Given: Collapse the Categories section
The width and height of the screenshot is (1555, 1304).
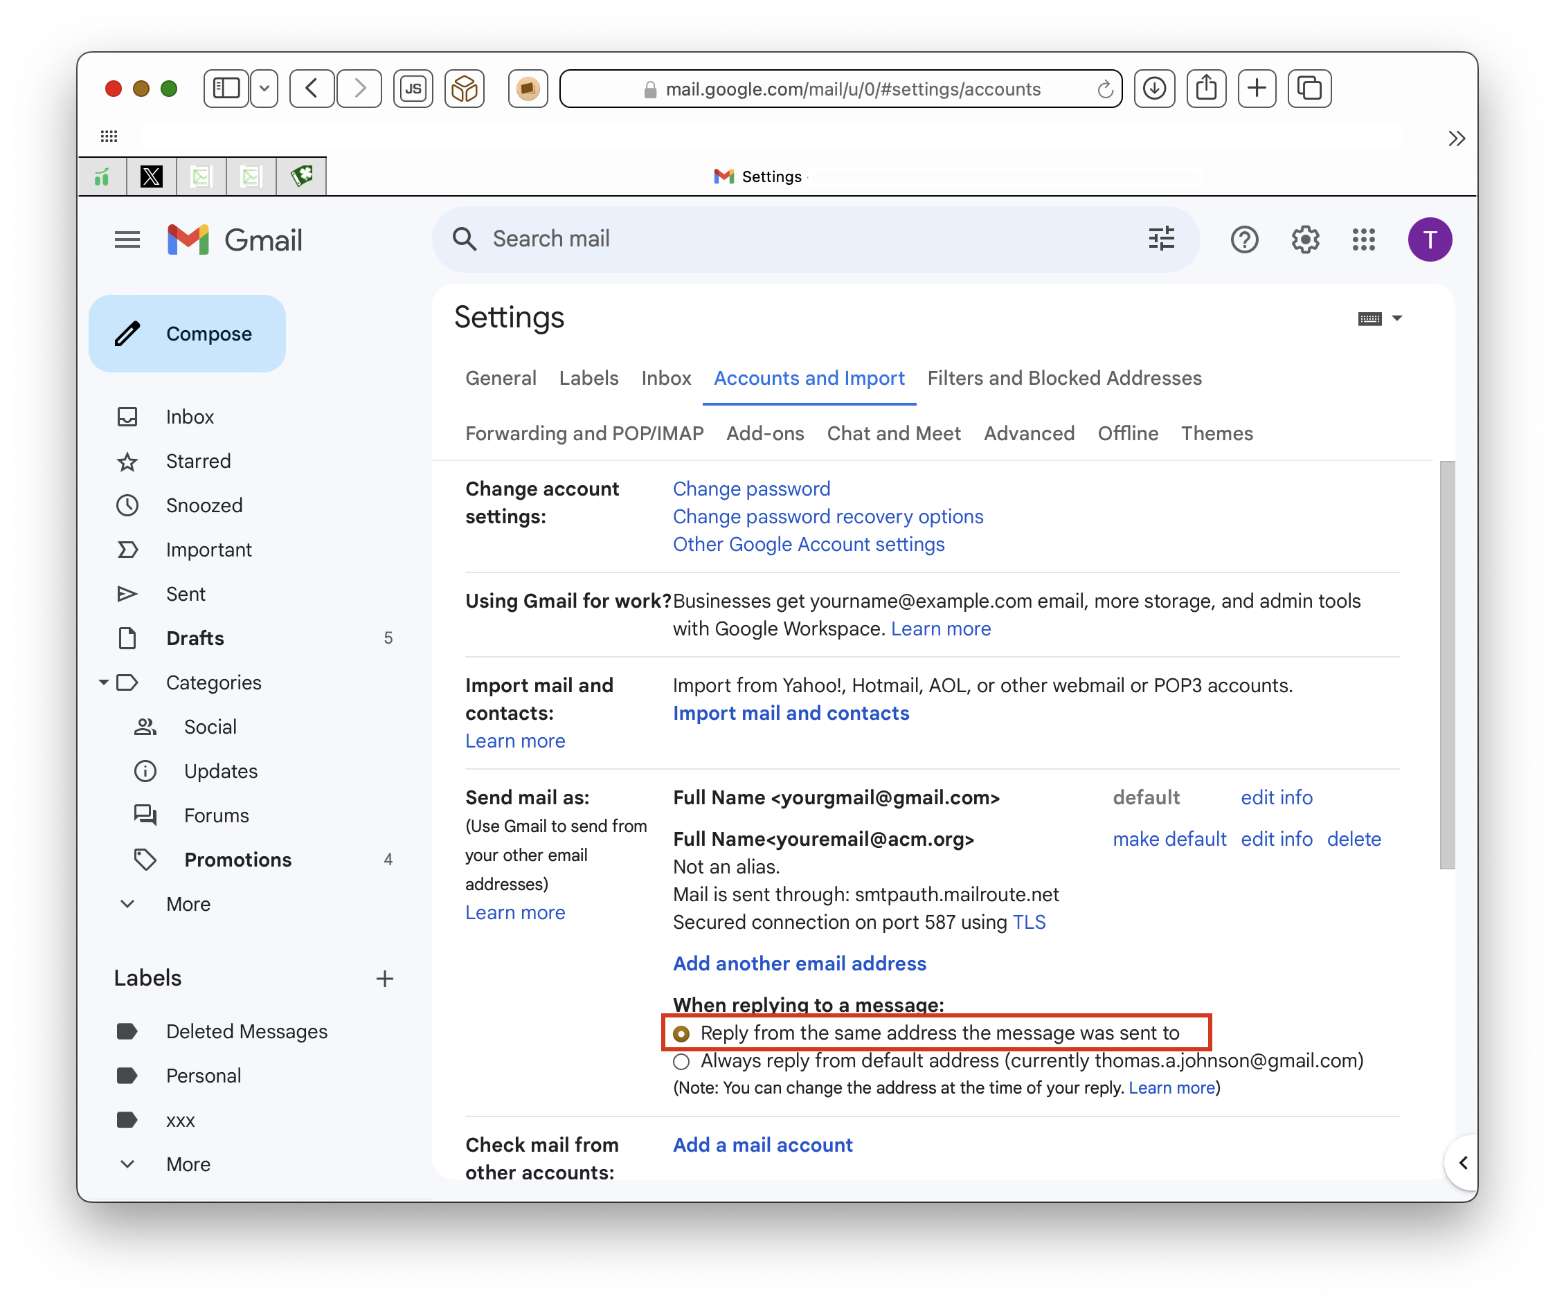Looking at the screenshot, I should [x=104, y=682].
